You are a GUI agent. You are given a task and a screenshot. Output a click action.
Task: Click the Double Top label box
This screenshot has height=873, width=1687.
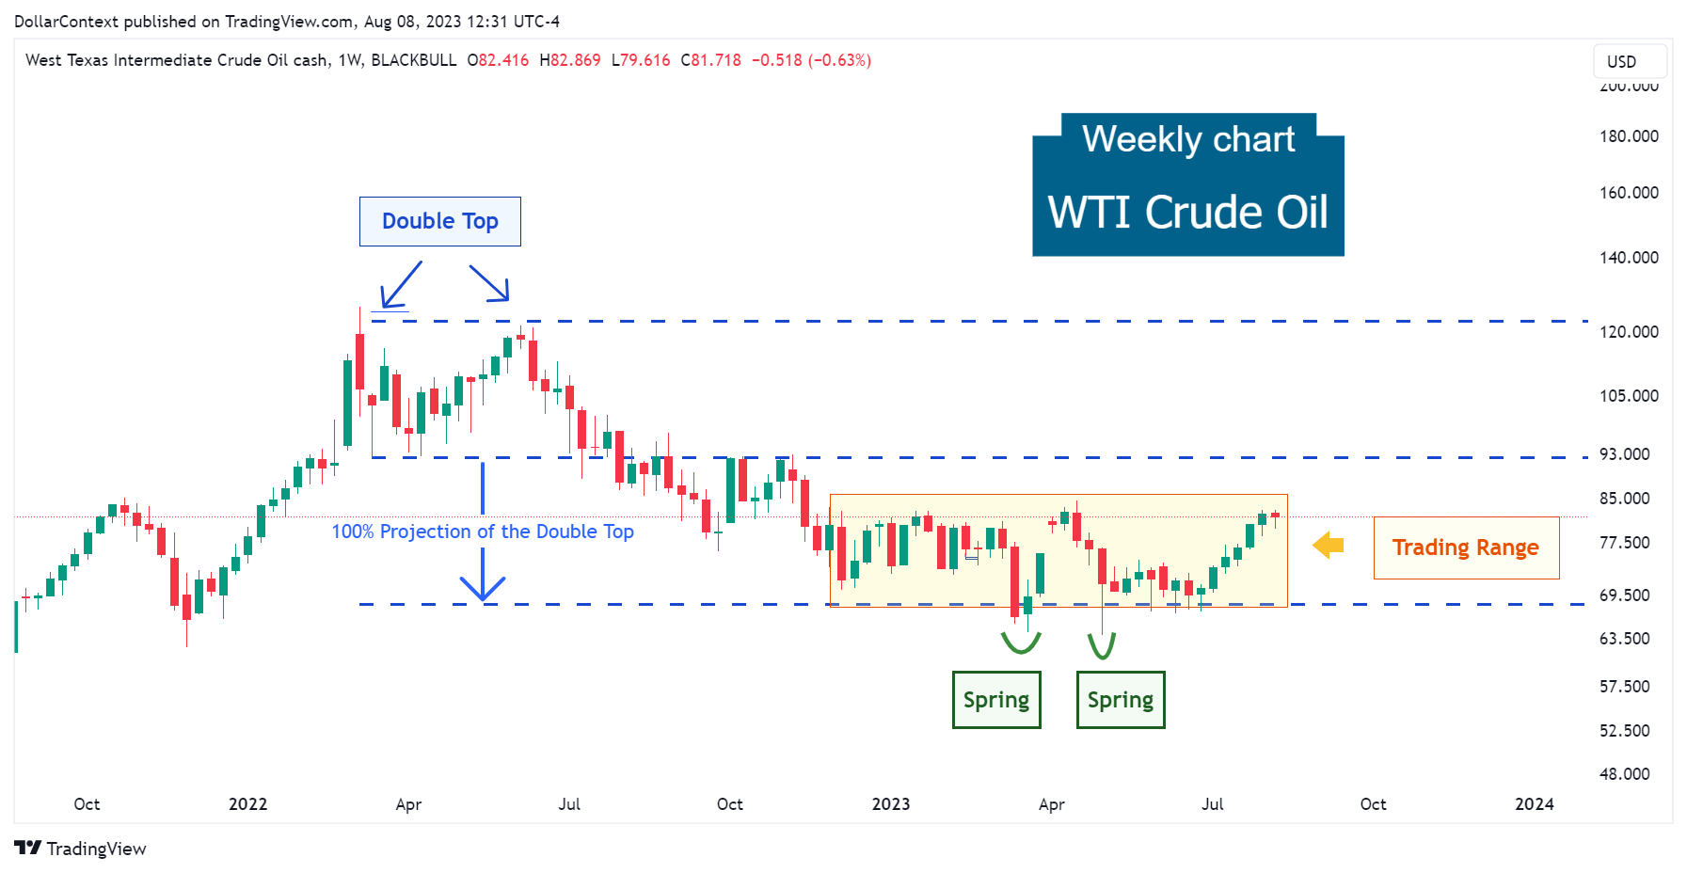(439, 221)
